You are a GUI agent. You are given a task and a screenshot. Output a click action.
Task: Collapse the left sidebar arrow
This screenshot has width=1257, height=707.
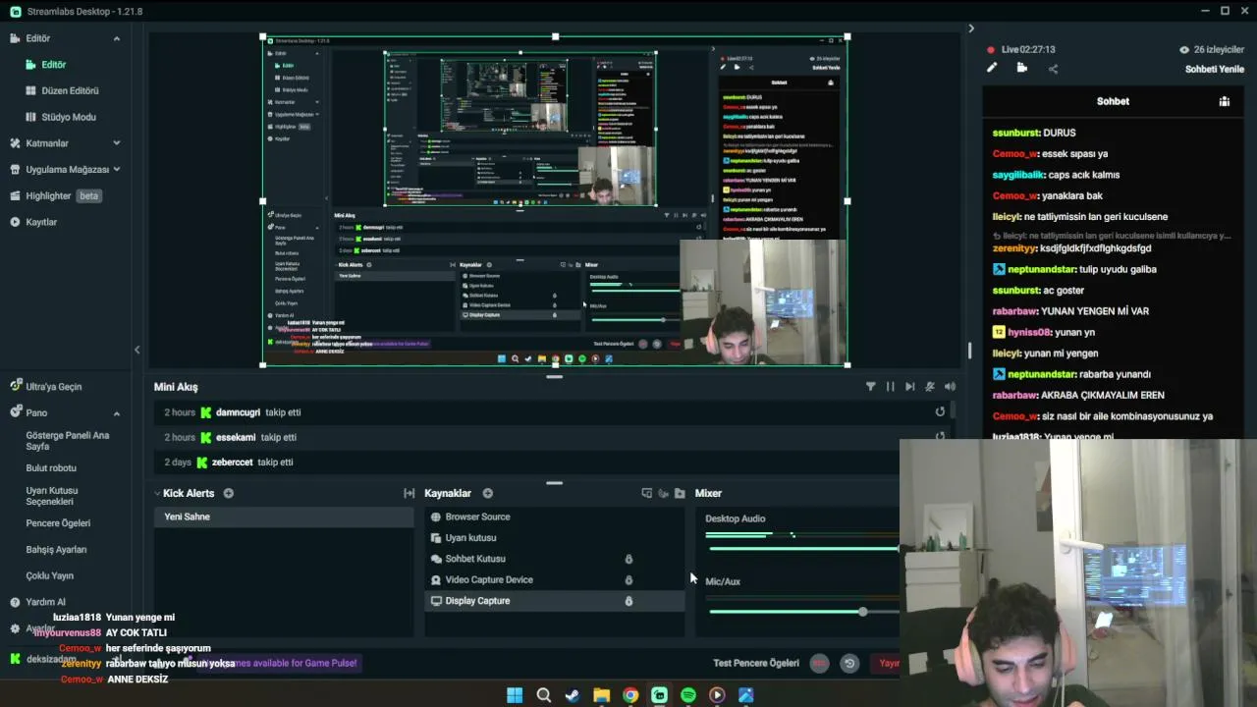tap(137, 350)
